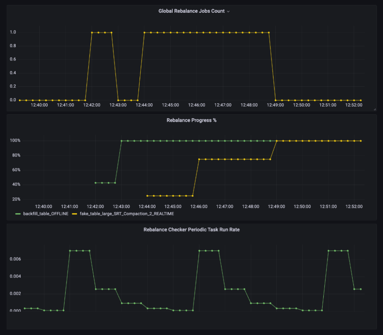383x335 pixels.
Task: Click the leftmost data point in Jobs Count
Action: 20,100
